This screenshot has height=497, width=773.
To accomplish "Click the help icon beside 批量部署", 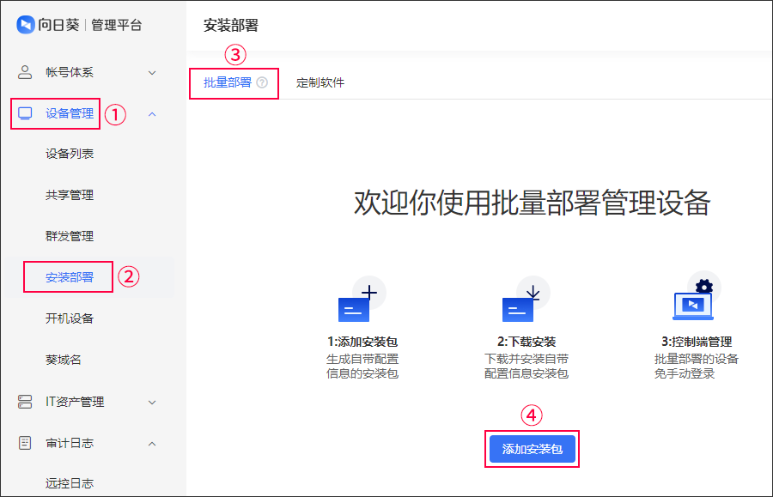I will pos(262,82).
